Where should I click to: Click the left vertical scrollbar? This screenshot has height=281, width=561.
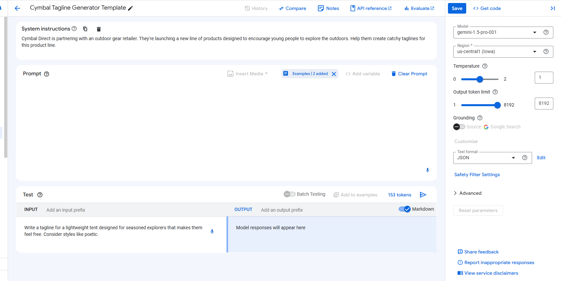pyautogui.click(x=6, y=87)
